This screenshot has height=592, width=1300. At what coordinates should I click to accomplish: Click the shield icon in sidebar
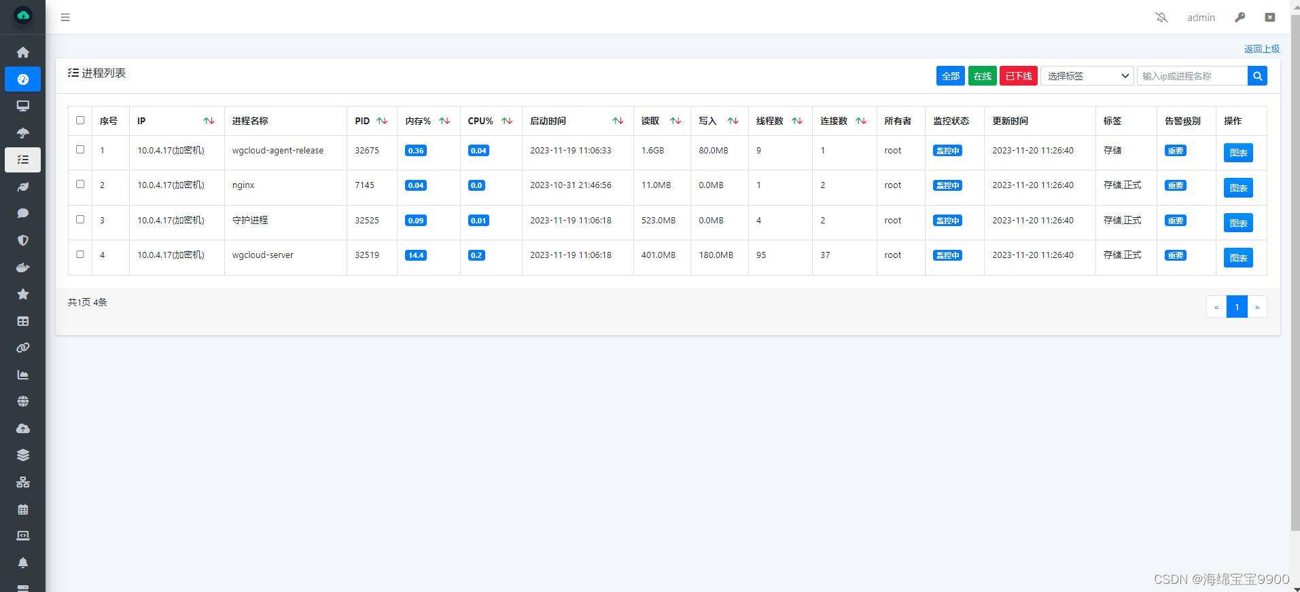[22, 240]
